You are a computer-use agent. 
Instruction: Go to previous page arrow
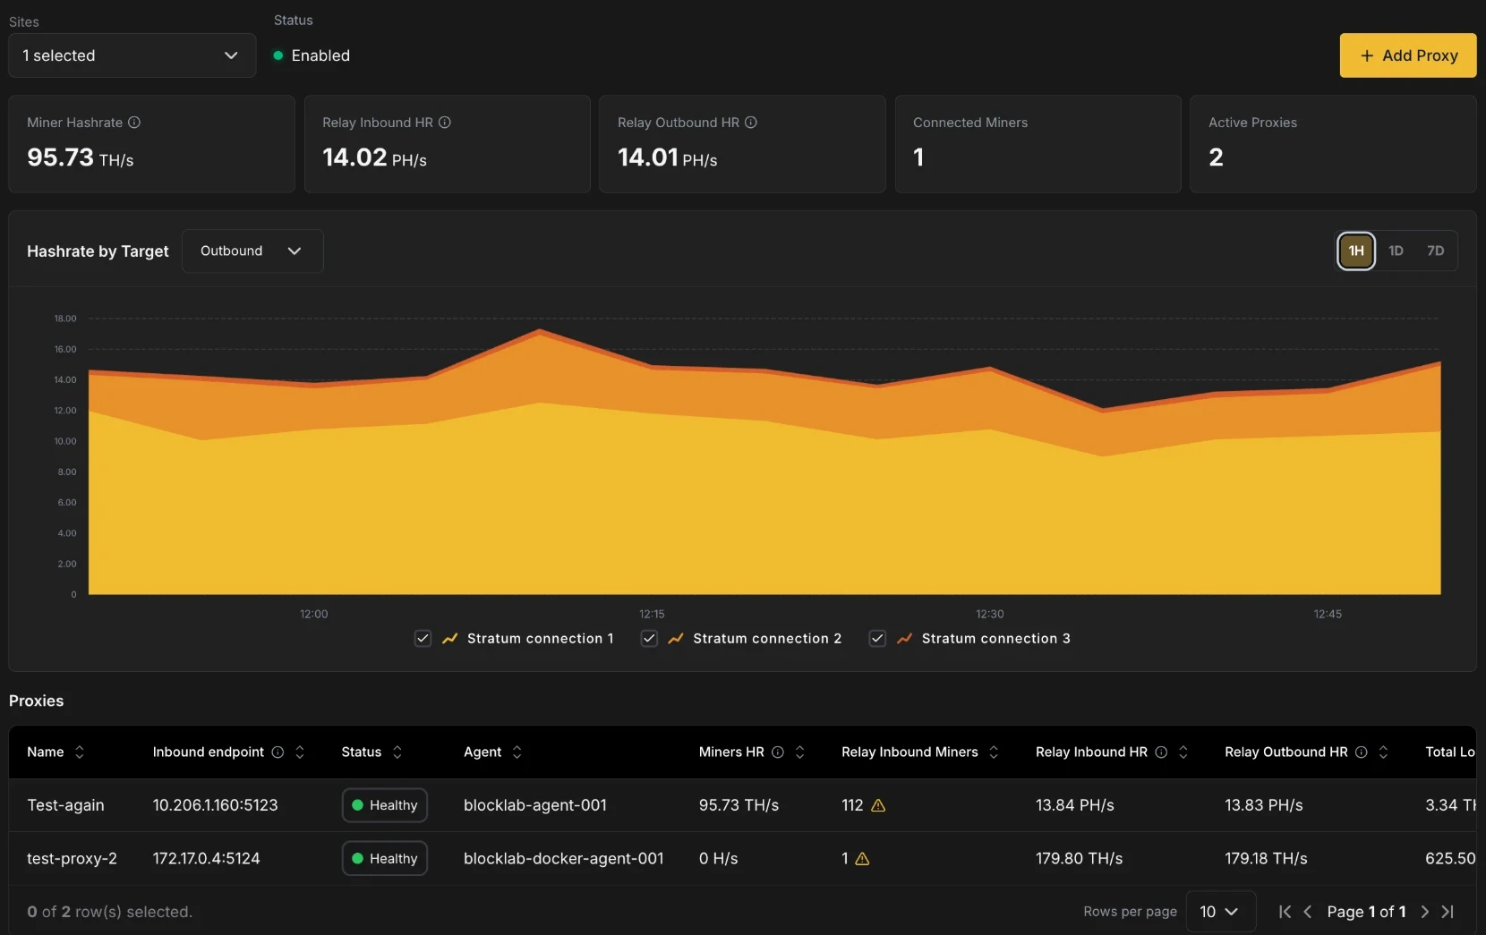click(x=1308, y=912)
